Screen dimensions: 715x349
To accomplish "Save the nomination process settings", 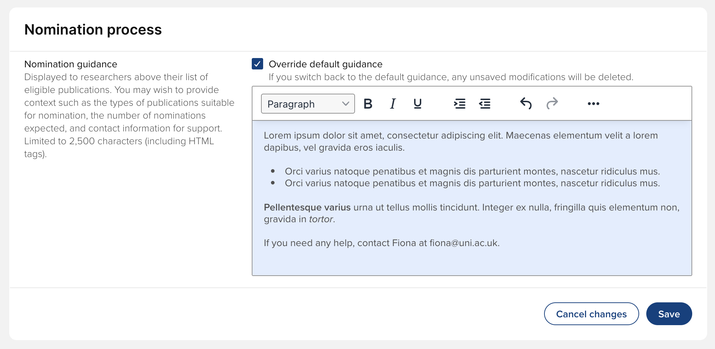I will tap(669, 314).
